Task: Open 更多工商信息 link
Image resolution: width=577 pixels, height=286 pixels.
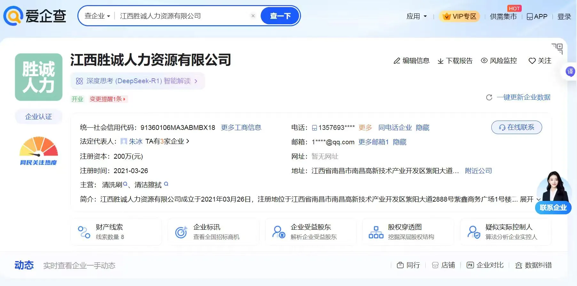Action: tap(241, 128)
